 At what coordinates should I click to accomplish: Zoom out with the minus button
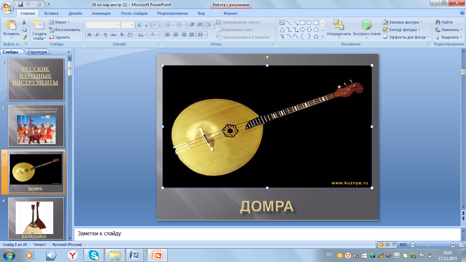pos(413,245)
